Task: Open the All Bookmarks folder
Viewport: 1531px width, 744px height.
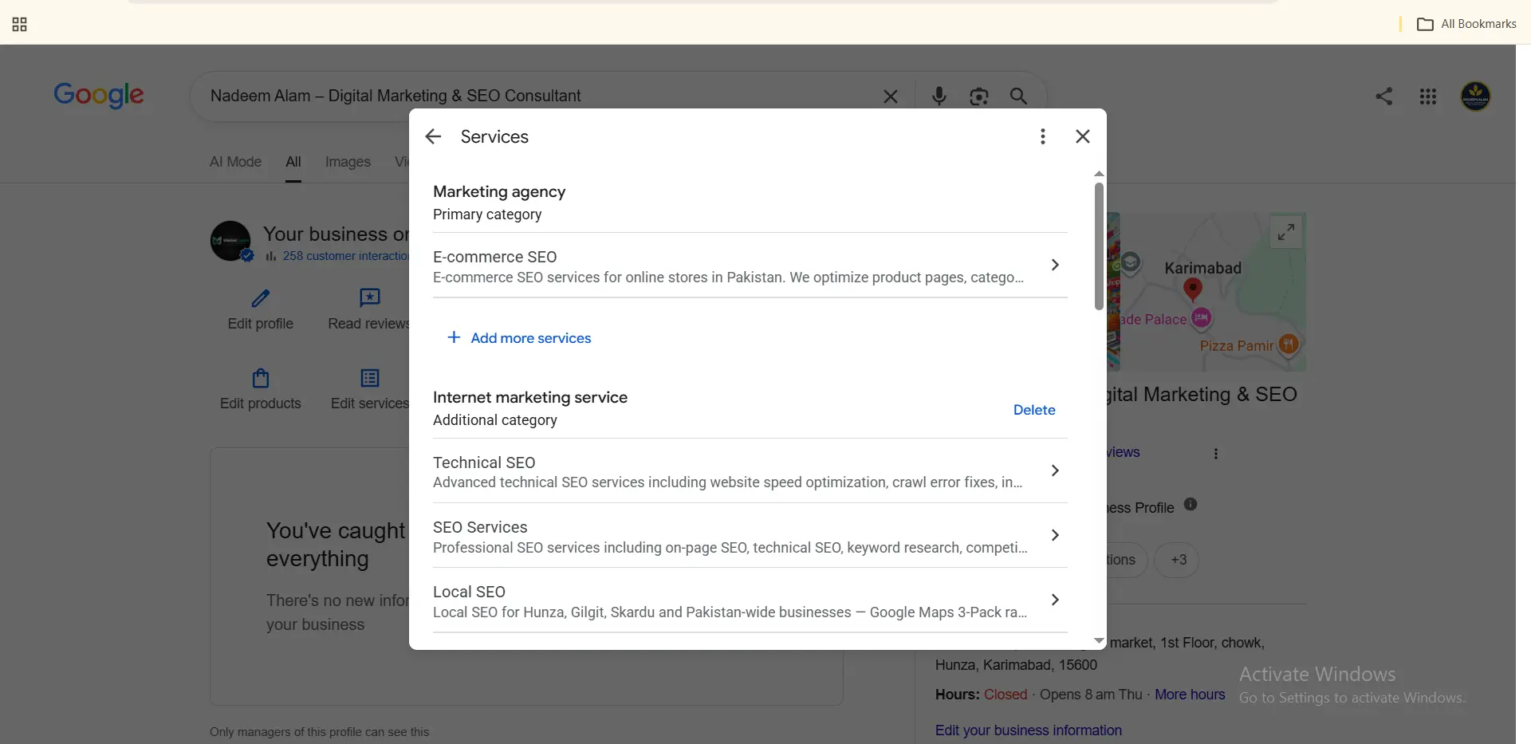Action: coord(1466,24)
